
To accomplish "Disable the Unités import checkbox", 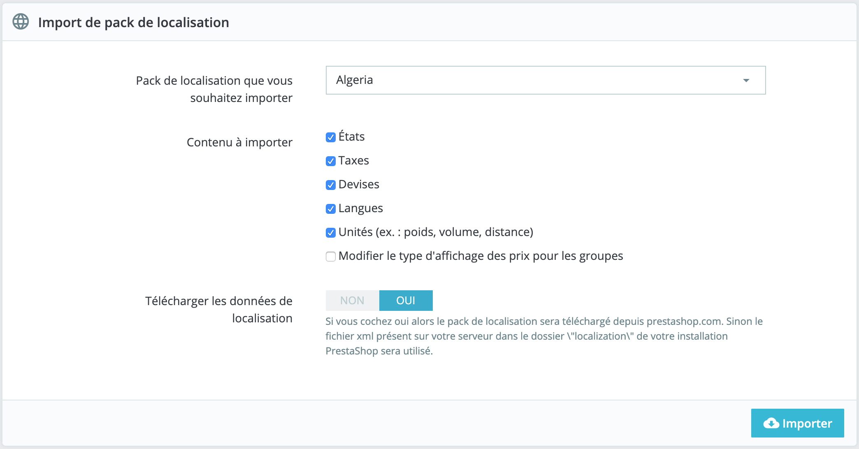I will coord(331,233).
